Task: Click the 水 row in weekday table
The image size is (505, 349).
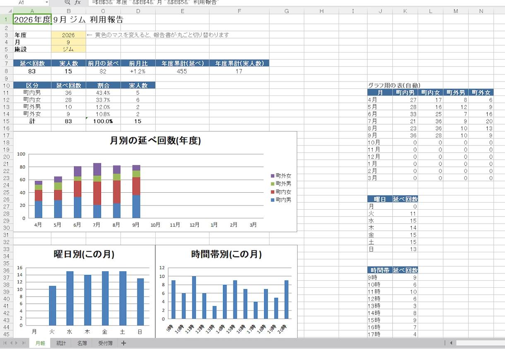Action: click(392, 220)
